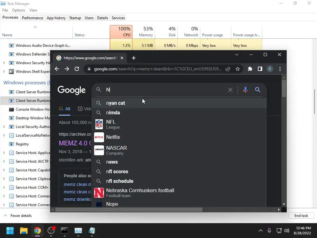Open the Chrome profile avatar C
The image size is (317, 238).
[x=270, y=69]
